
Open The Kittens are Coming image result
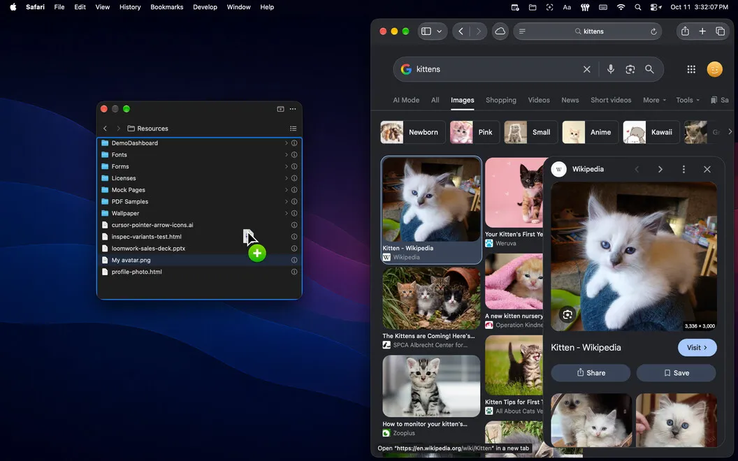coord(431,298)
